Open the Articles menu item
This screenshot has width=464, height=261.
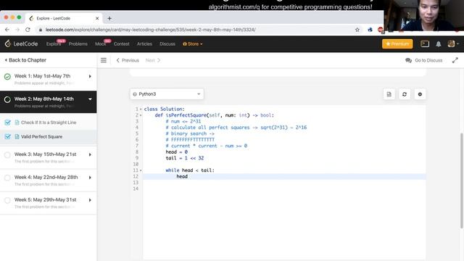click(x=144, y=43)
